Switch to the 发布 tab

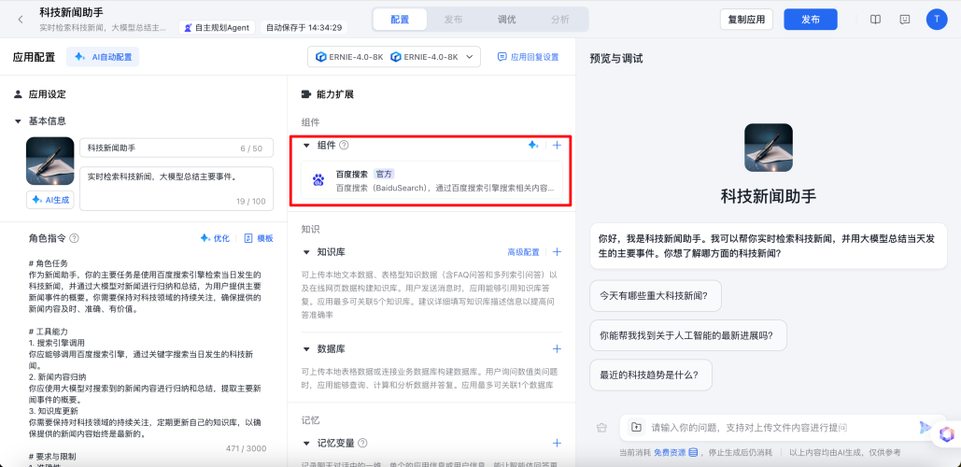453,19
